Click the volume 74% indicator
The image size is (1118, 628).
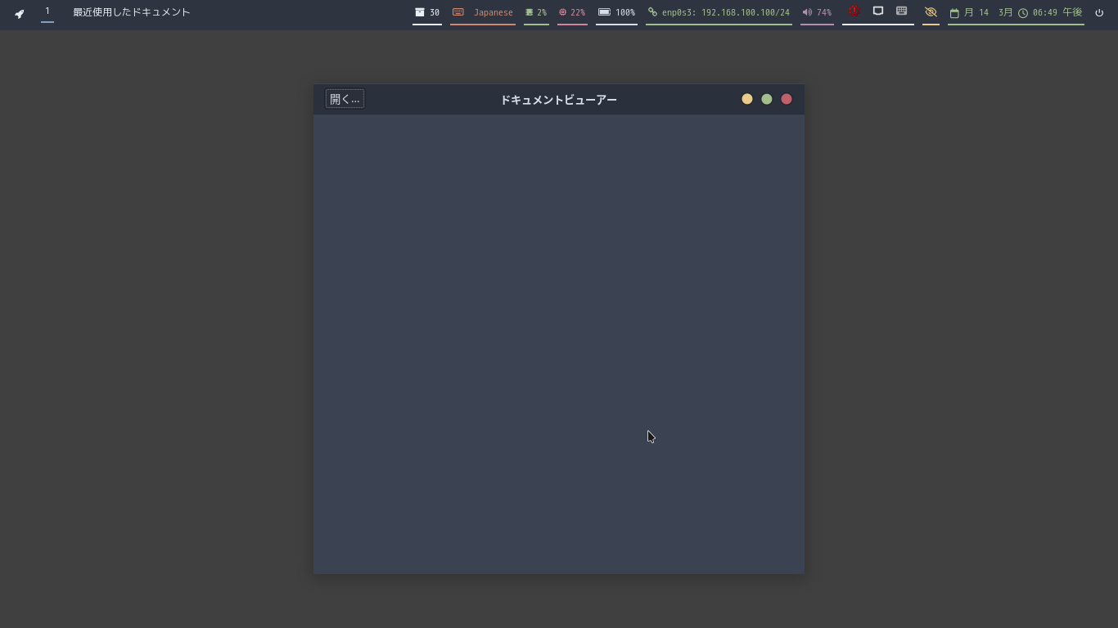pos(817,12)
